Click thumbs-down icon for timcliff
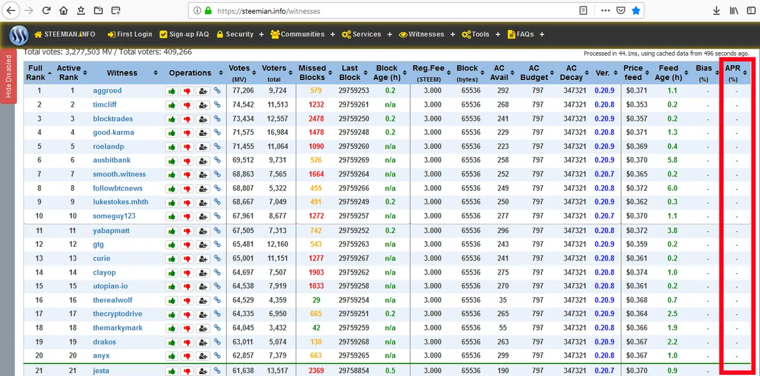This screenshot has width=760, height=376. [187, 105]
